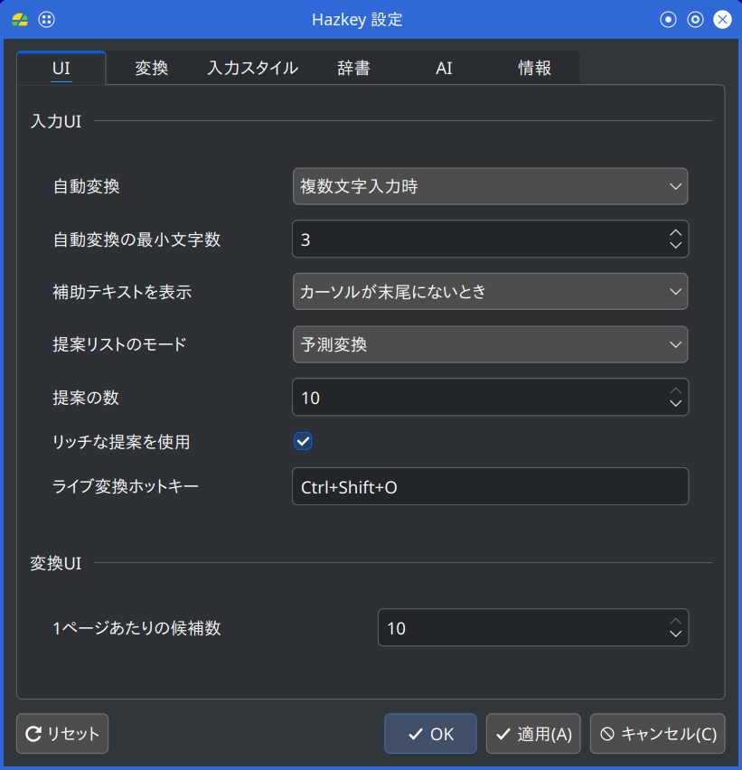Switch to the 辞書 tab
The width and height of the screenshot is (742, 770).
(x=353, y=68)
